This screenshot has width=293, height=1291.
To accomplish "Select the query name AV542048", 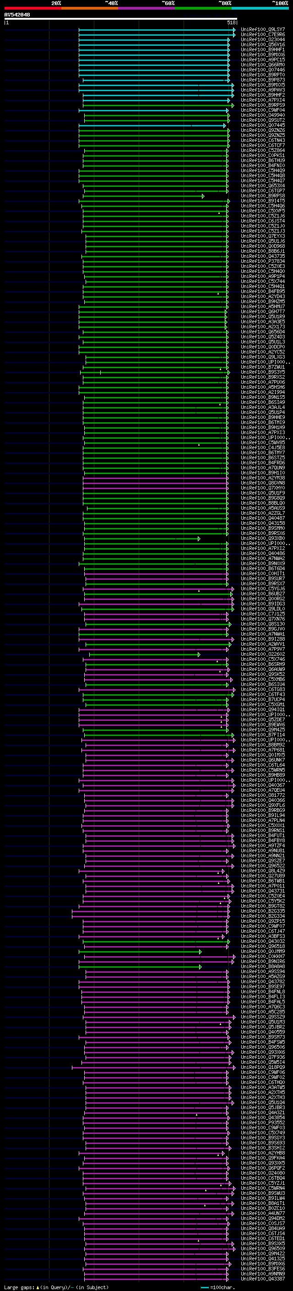I will point(17,15).
